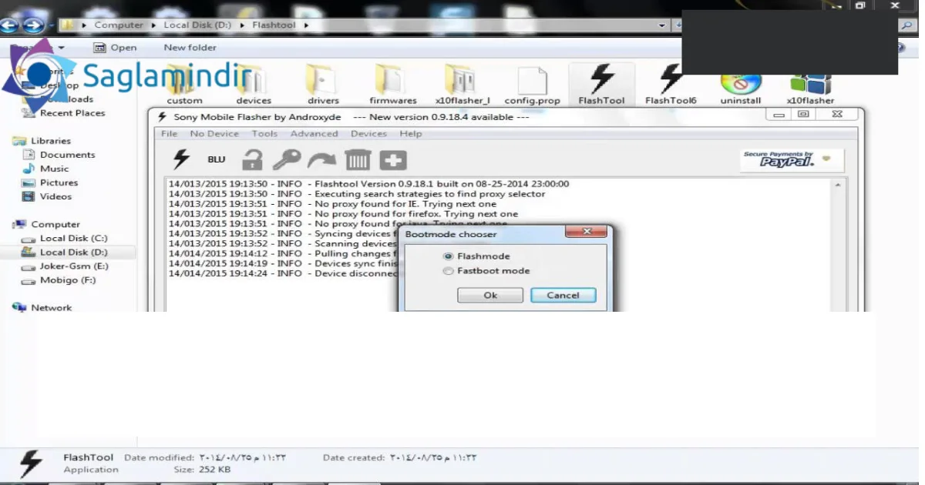The height and width of the screenshot is (485, 925).
Task: Open the Help menu
Action: pos(411,134)
